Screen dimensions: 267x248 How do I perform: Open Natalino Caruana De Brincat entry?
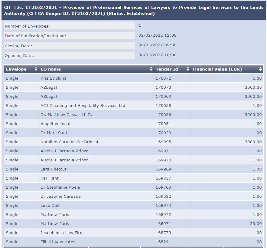click(x=70, y=142)
